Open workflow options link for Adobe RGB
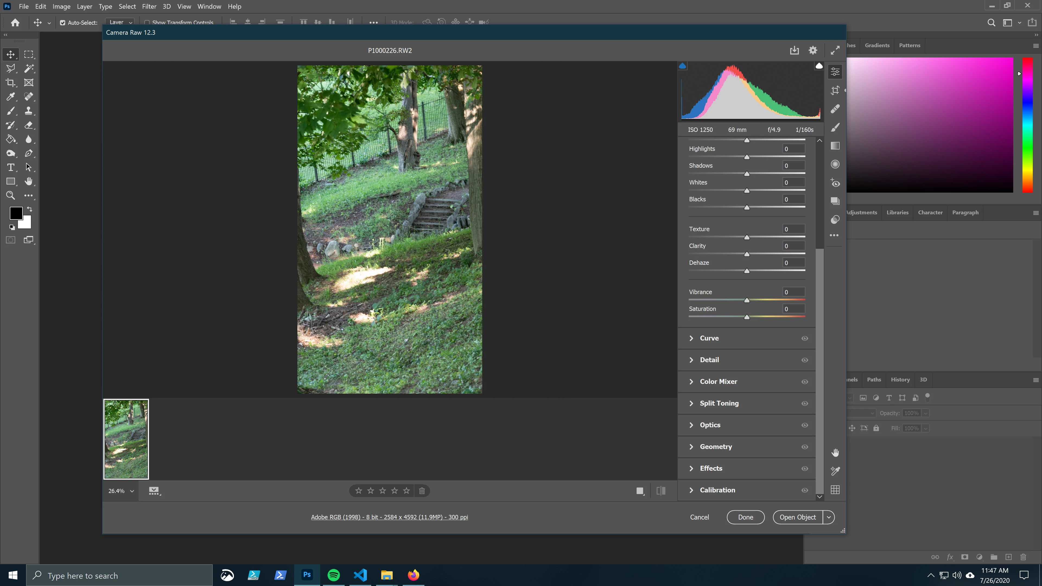Viewport: 1042px width, 586px height. pos(389,517)
